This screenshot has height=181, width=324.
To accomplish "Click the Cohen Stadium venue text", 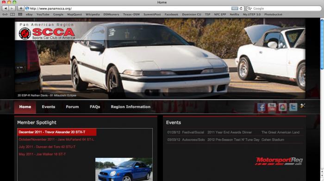I will pyautogui.click(x=273, y=140).
